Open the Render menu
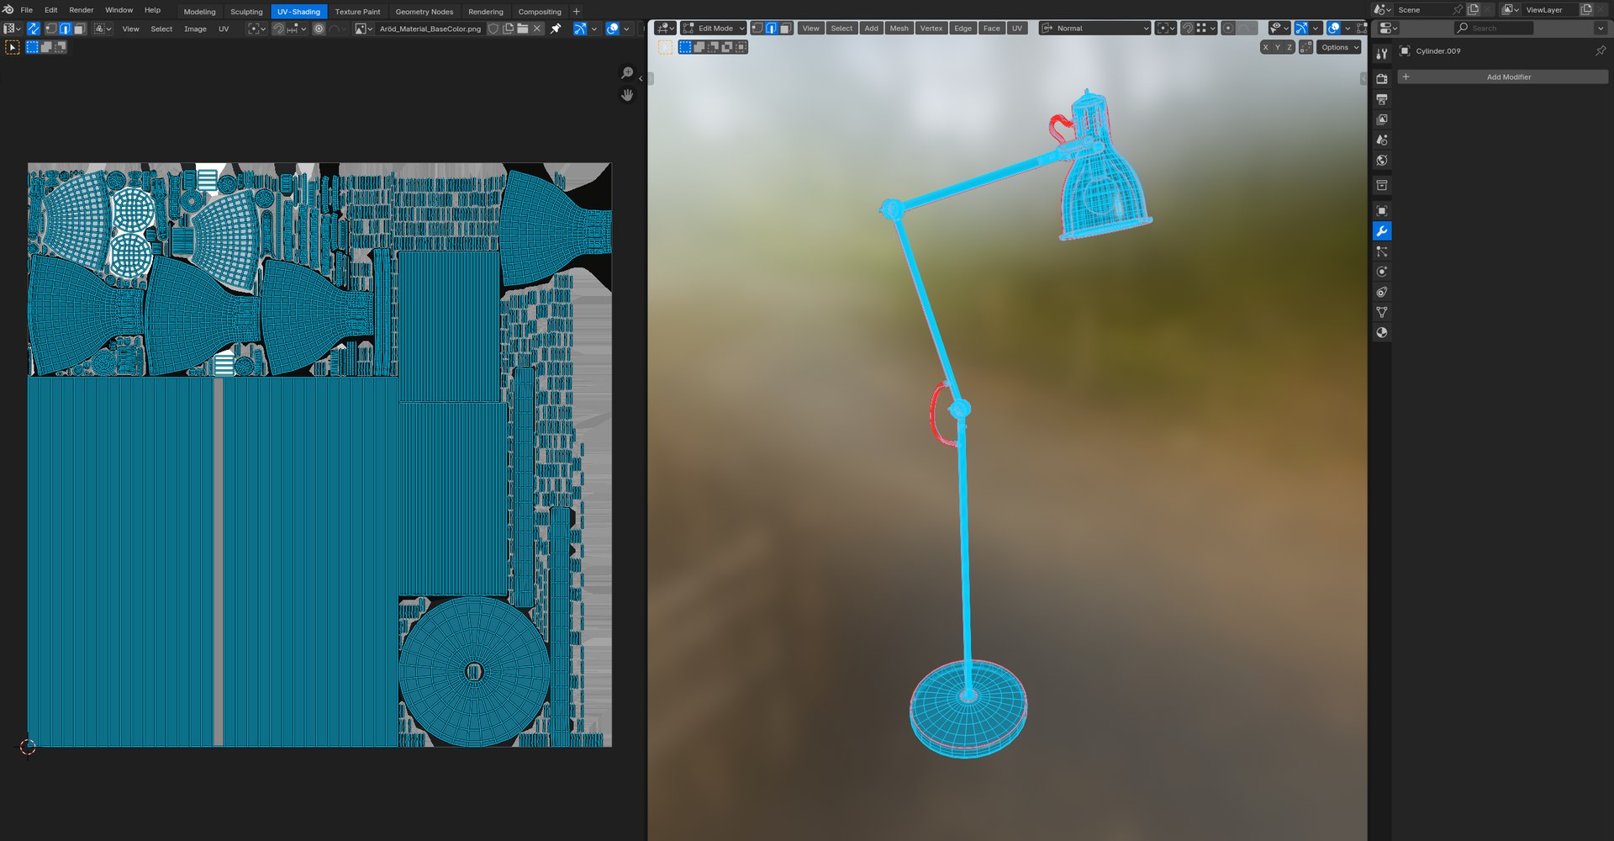 82,10
